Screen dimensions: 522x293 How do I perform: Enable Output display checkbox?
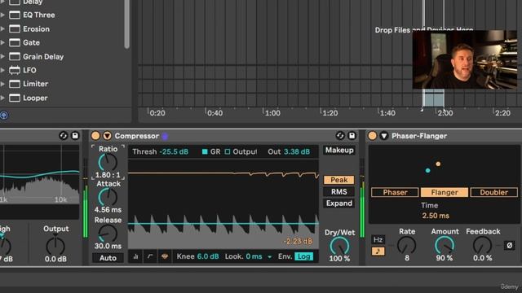pos(228,152)
